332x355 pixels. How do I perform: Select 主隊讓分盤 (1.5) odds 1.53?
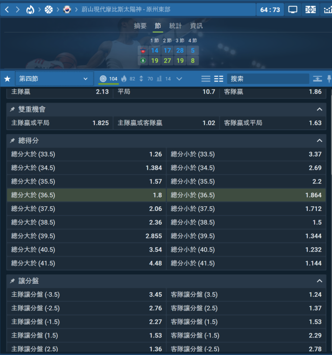(86, 335)
